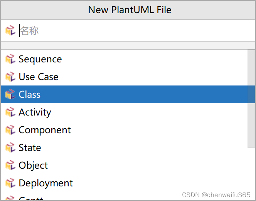Screen dimensions: 256x201
Task: Choose the Object diagram template
Action: pos(124,165)
